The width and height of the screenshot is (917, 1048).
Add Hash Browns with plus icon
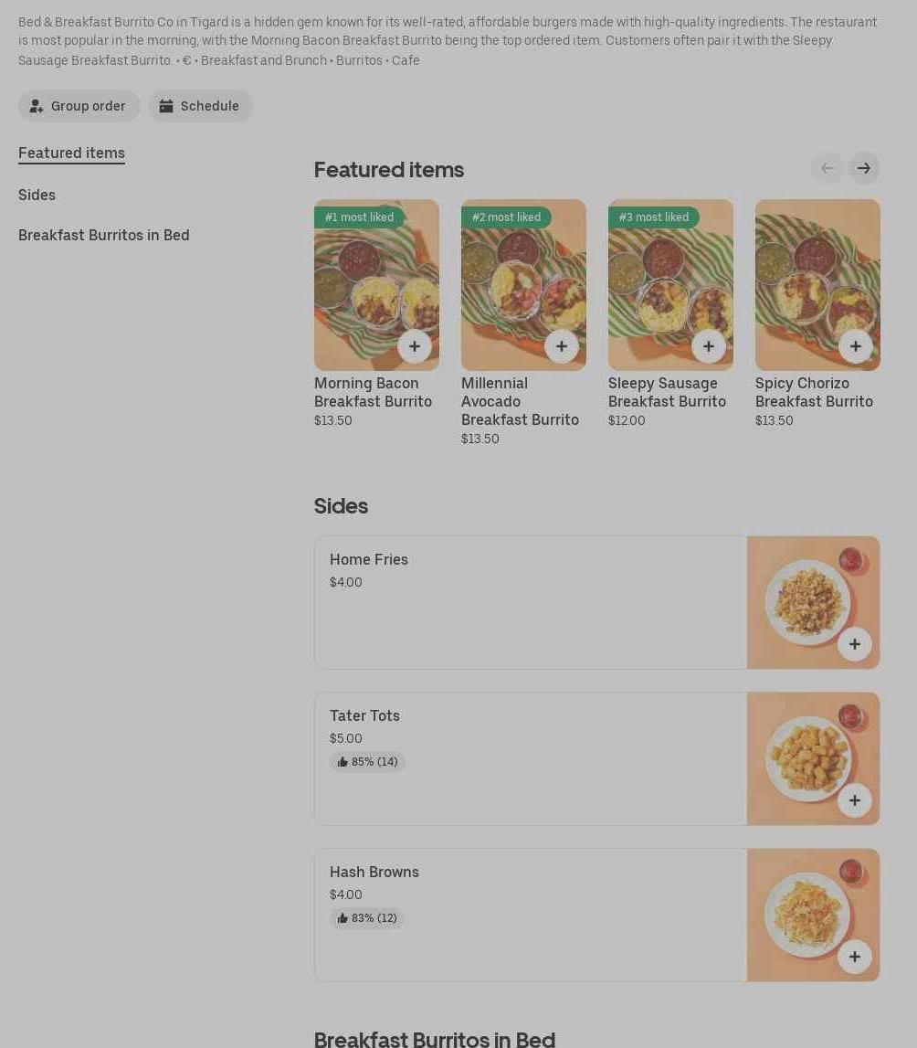(x=854, y=957)
